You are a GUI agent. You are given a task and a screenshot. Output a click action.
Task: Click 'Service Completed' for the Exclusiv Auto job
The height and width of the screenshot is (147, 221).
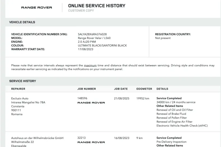169,98
